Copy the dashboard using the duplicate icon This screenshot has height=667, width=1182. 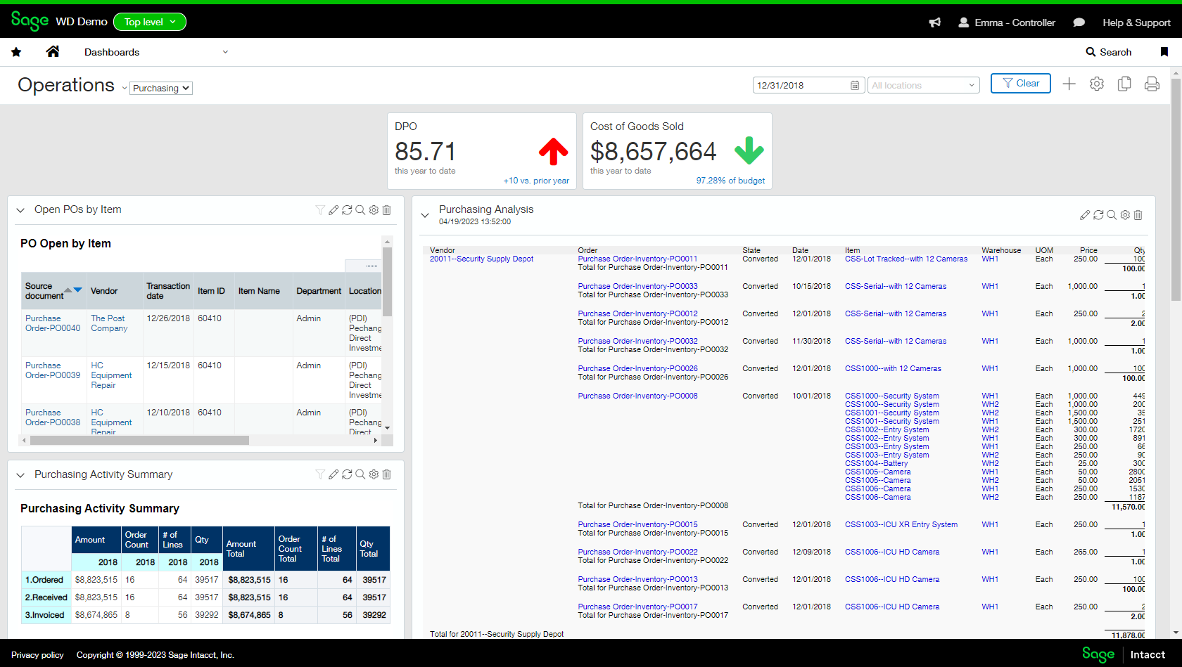(x=1124, y=84)
